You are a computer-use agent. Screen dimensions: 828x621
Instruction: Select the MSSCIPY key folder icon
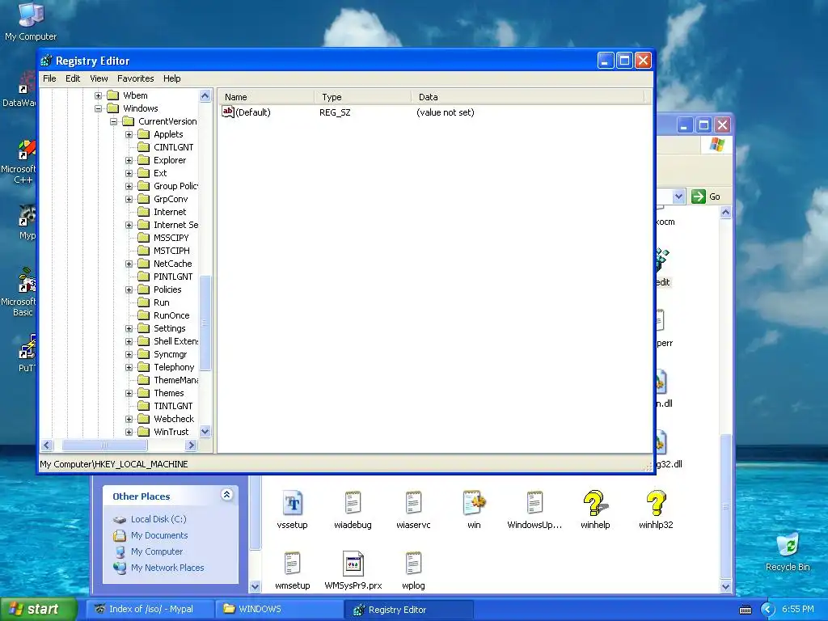point(144,238)
